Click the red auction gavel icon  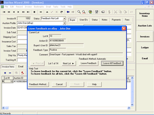point(22,73)
